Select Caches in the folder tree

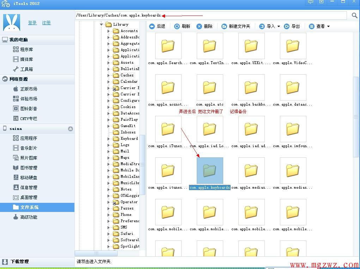point(127,75)
